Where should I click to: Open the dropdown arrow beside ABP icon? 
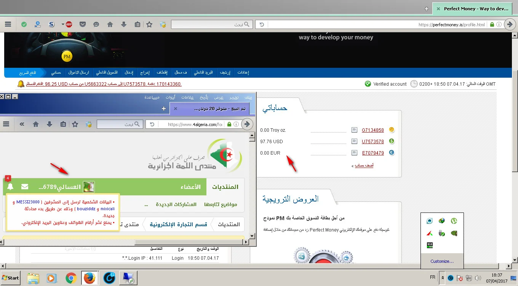pos(63,24)
